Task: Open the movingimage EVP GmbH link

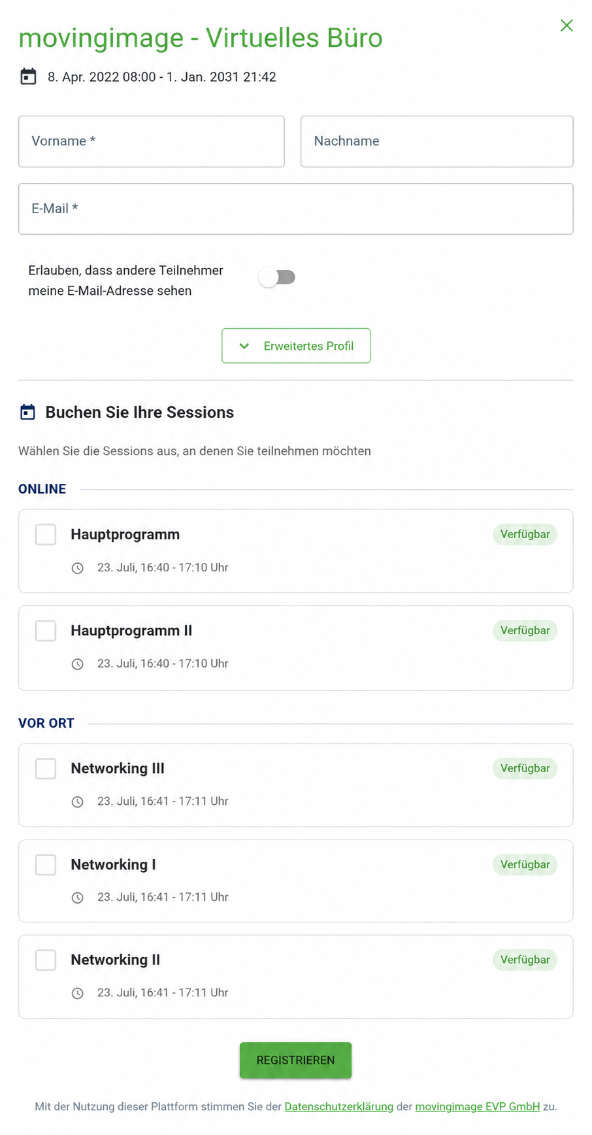Action: [x=478, y=1106]
